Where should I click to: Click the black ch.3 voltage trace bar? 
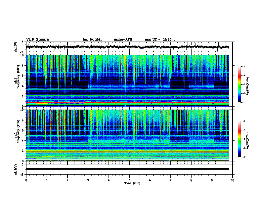128,169
